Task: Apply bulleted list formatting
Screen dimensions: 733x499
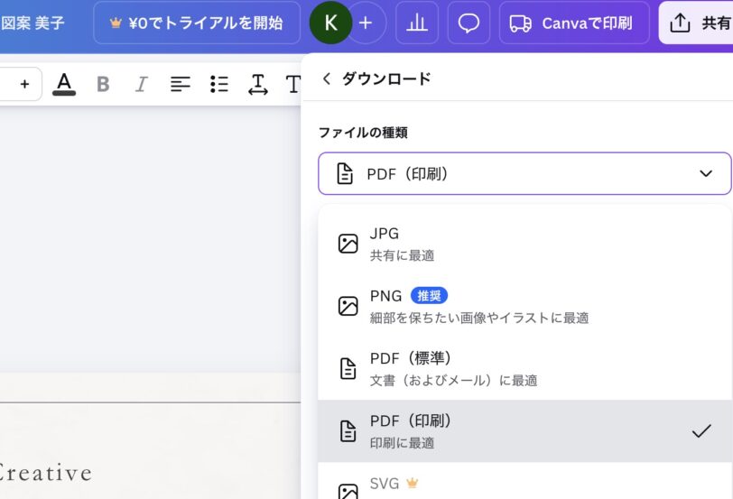Action: click(219, 84)
